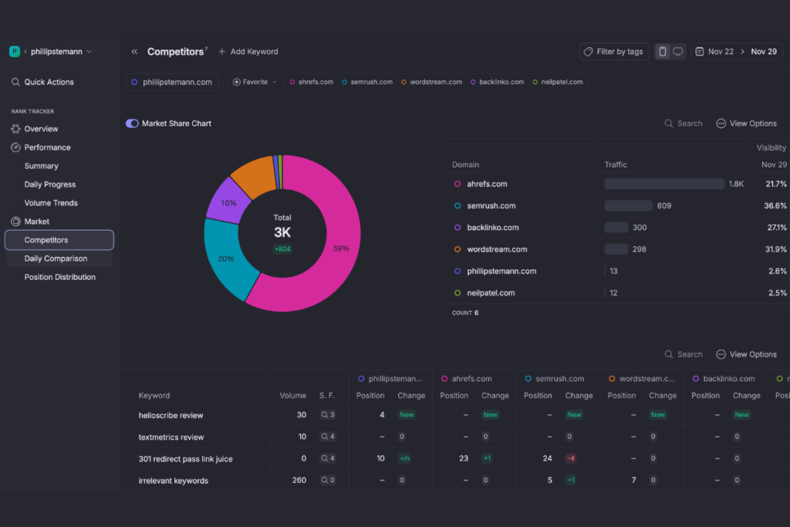This screenshot has height=527, width=790.
Task: Toggle the Market Share Chart switch
Action: [x=132, y=123]
